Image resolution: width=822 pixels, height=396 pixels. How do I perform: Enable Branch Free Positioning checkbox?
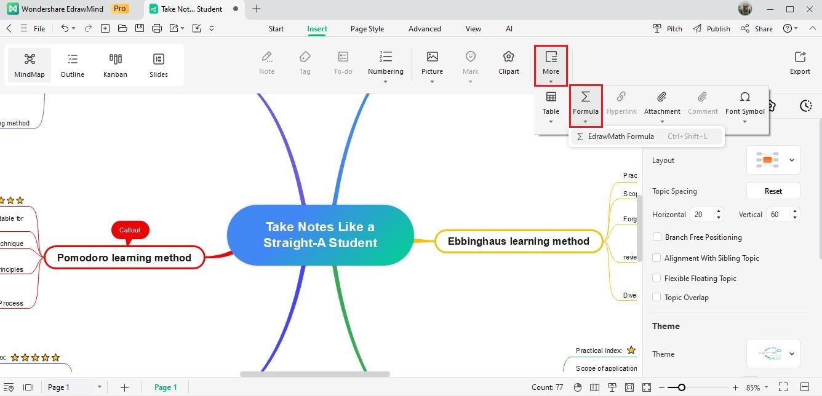(657, 237)
